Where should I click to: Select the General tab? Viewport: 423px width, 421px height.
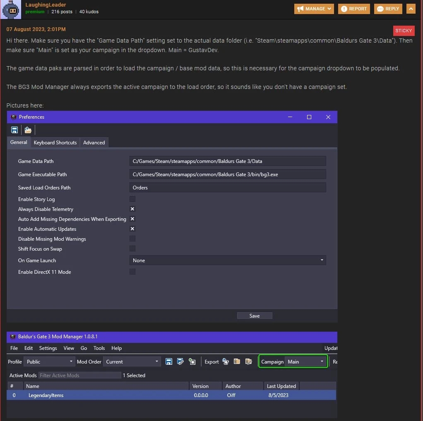point(19,142)
